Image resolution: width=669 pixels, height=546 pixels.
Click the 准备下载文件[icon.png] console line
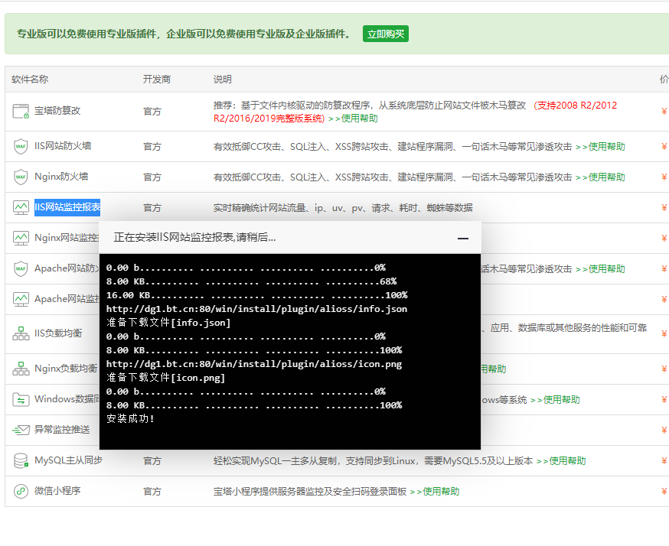(165, 378)
